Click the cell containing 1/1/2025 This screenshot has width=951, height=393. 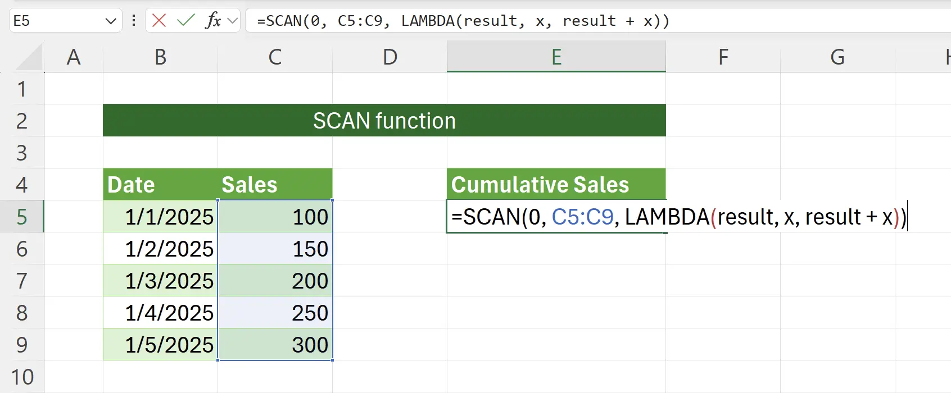click(x=160, y=217)
